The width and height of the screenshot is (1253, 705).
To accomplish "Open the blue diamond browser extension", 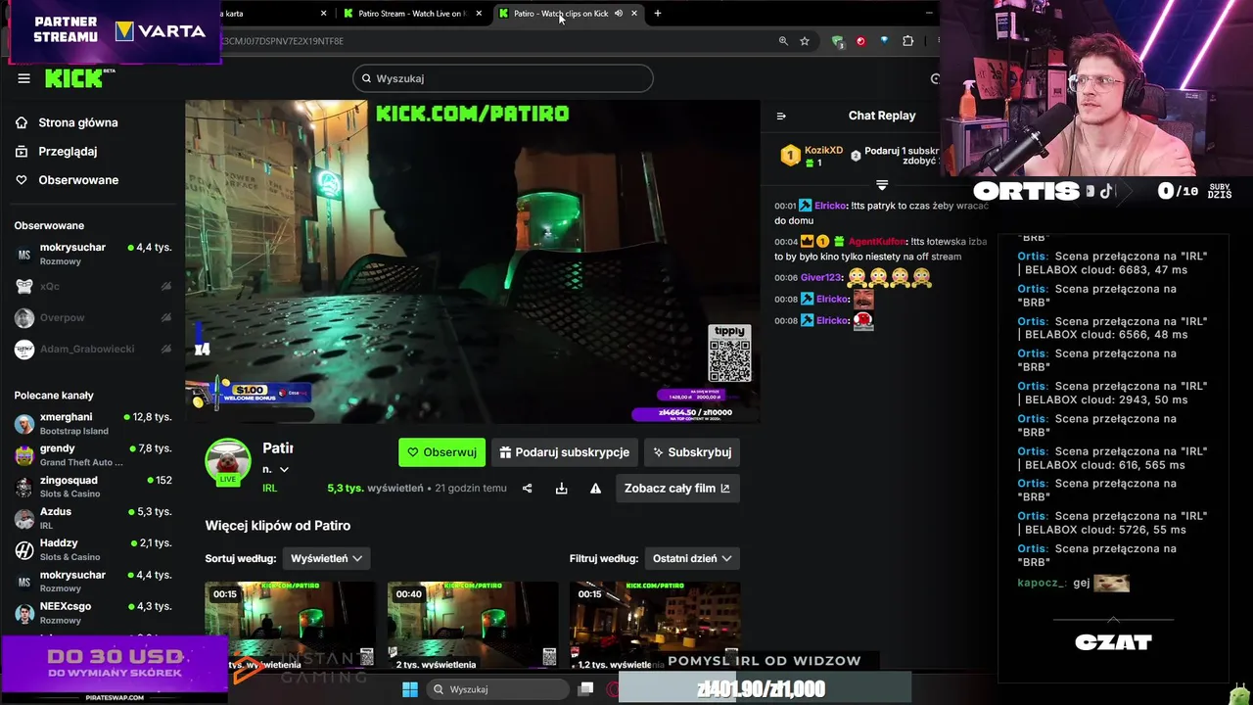I will (884, 41).
